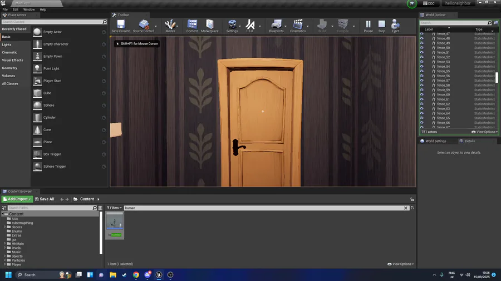The image size is (501, 281).
Task: Select the Lights category
Action: (6, 44)
